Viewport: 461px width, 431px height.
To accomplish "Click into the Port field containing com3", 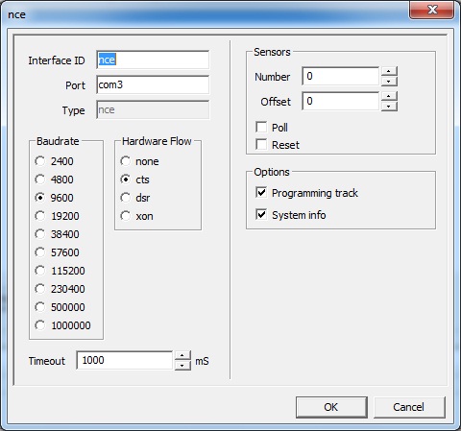I will coord(153,84).
